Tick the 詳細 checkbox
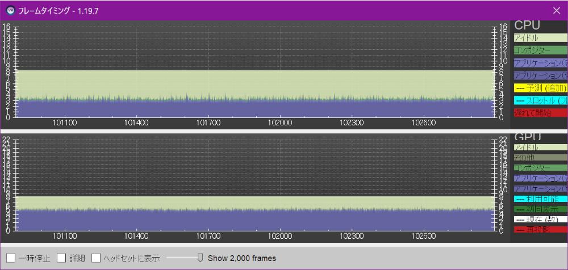Screen dimensions: 568x270 pos(61,258)
